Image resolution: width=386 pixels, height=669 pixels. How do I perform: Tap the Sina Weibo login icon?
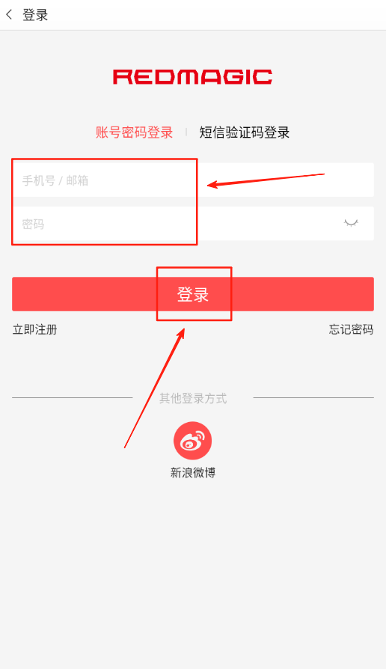coord(193,441)
